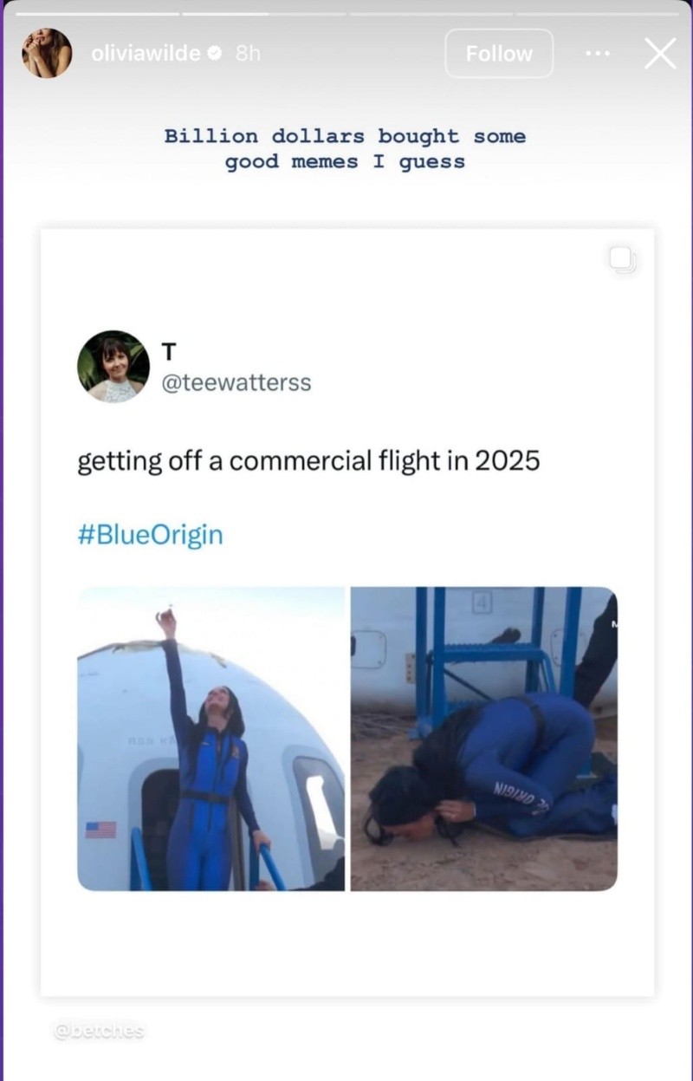Open the right photo of kneeling on ground

(483, 739)
